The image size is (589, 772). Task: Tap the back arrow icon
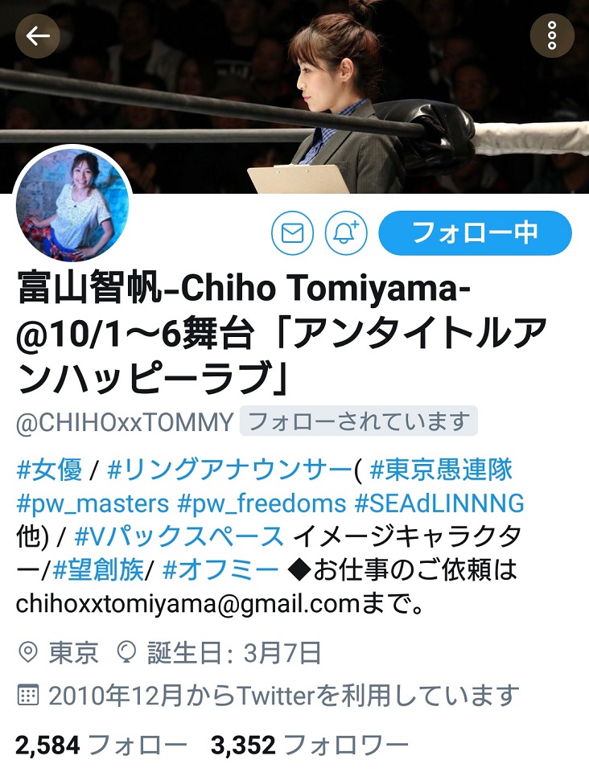point(38,36)
